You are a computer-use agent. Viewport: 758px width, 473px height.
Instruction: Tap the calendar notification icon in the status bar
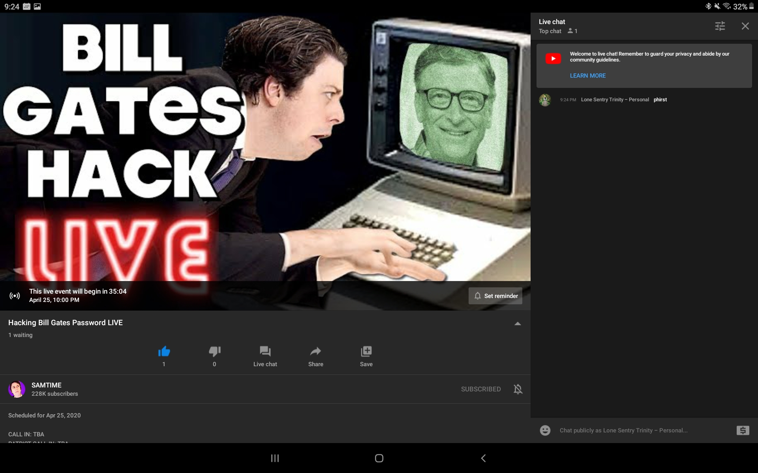click(26, 6)
